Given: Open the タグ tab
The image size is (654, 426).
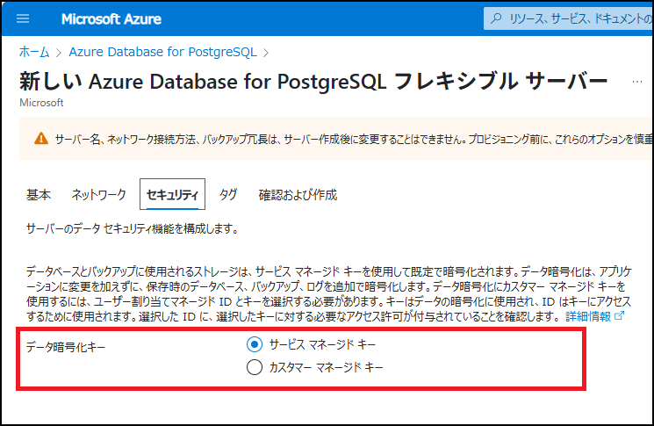Looking at the screenshot, I should [227, 194].
